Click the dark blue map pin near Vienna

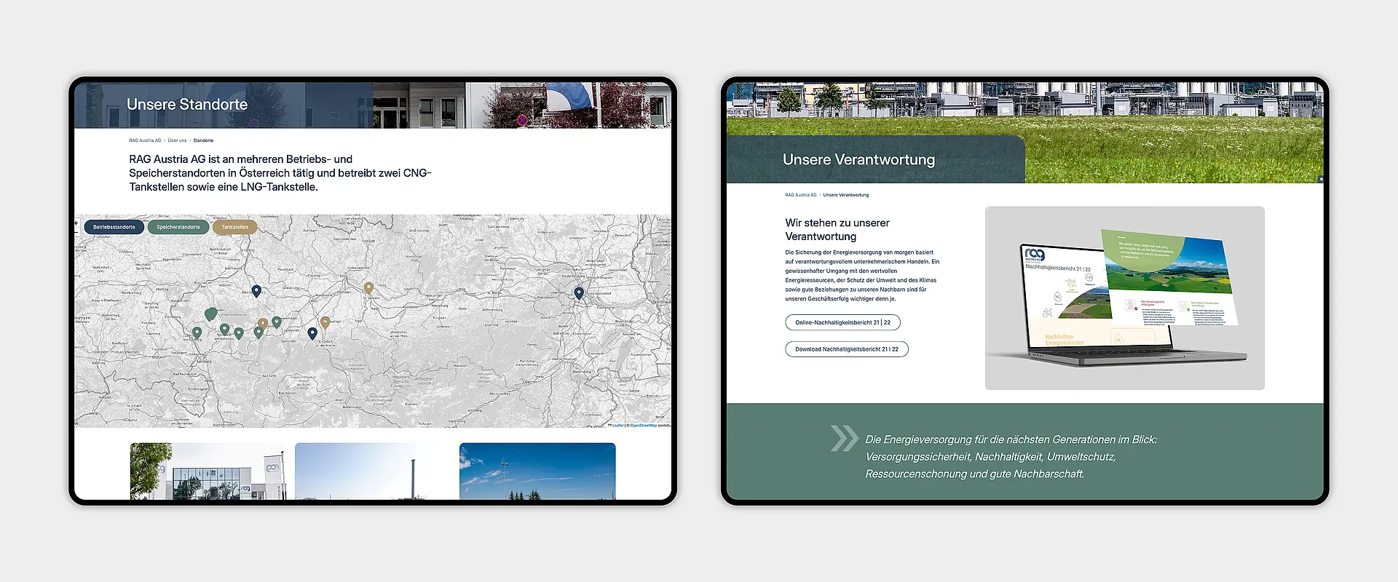(579, 292)
